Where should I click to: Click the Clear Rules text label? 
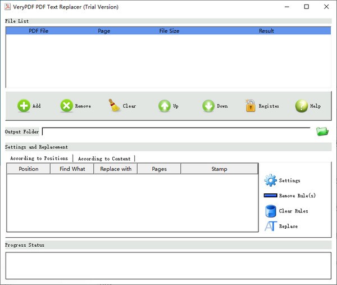point(293,211)
